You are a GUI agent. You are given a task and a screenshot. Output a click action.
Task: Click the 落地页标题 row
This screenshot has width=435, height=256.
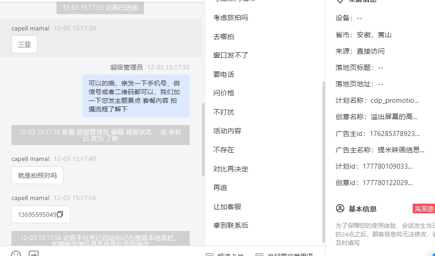359,68
